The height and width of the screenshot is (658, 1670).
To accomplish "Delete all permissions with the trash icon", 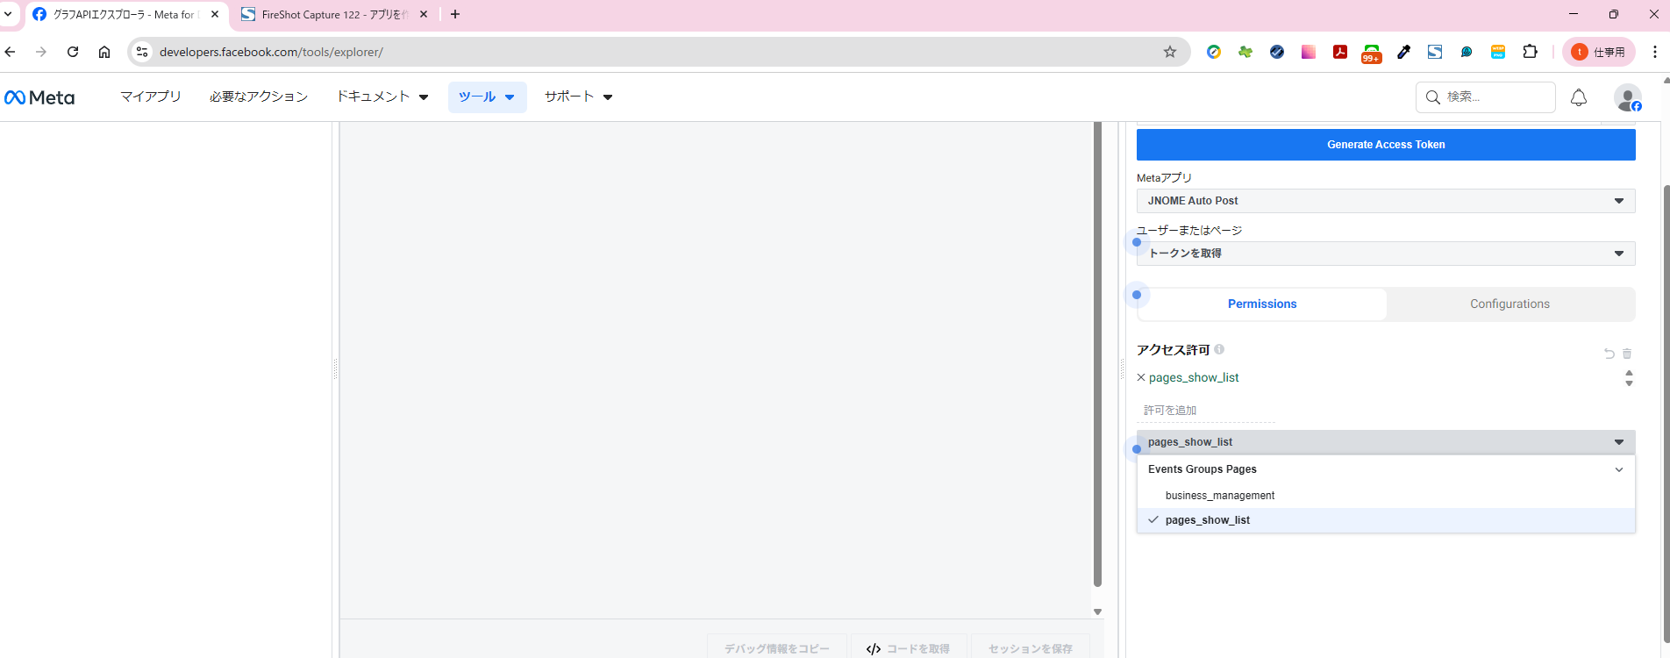I will (1627, 354).
